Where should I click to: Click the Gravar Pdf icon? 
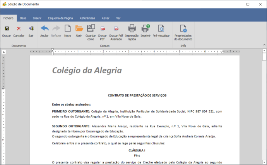tap(103, 28)
